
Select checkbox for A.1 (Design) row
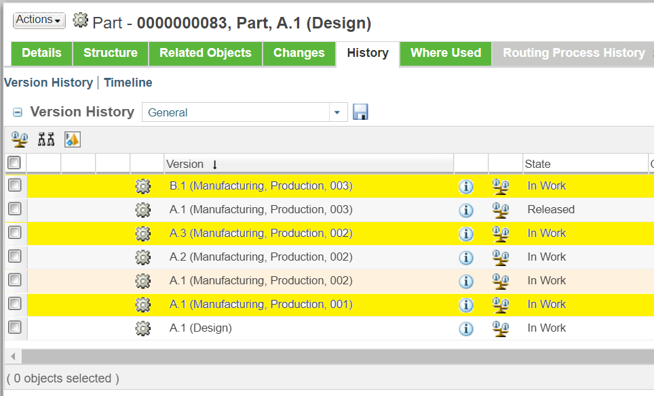point(15,327)
